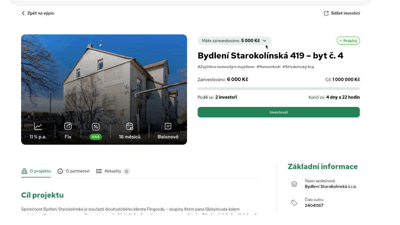Image resolution: width=400 pixels, height=225 pixels.
Task: Click the house icon beside Název společnosti
Action: click(x=294, y=184)
